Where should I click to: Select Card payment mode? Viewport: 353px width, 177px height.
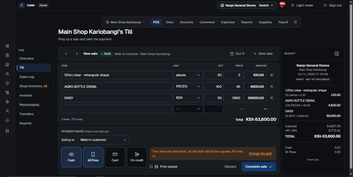coord(115,157)
